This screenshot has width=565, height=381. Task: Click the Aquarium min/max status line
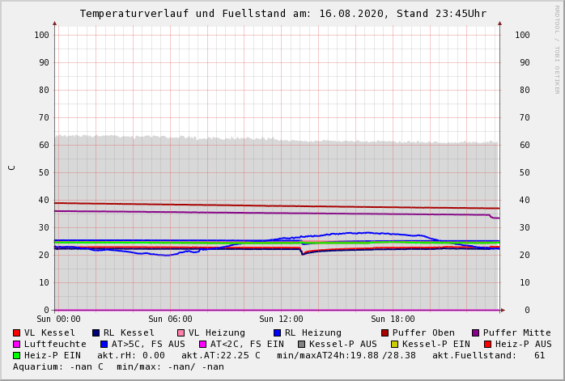pos(118,367)
